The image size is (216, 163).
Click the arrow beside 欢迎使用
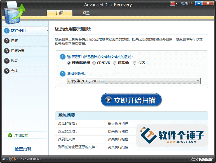tap(47, 31)
